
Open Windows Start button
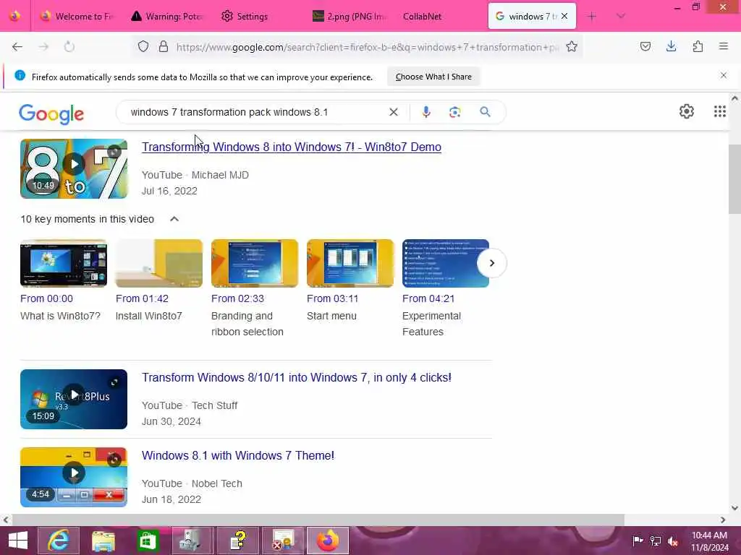pos(18,541)
